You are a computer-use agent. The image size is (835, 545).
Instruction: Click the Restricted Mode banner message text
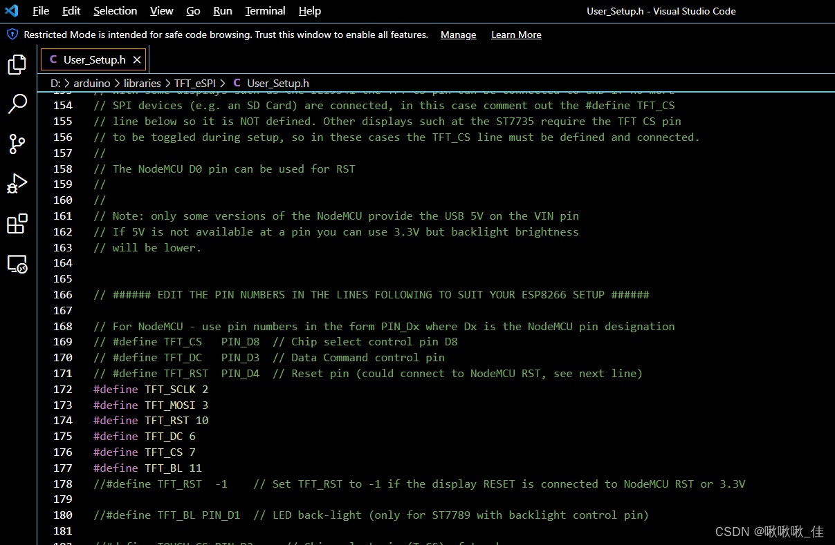(226, 35)
